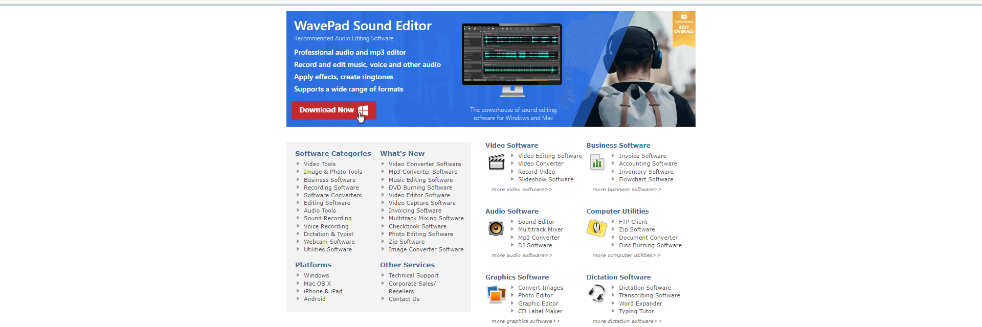Click more dictation software link
The width and height of the screenshot is (982, 327).
coord(627,321)
